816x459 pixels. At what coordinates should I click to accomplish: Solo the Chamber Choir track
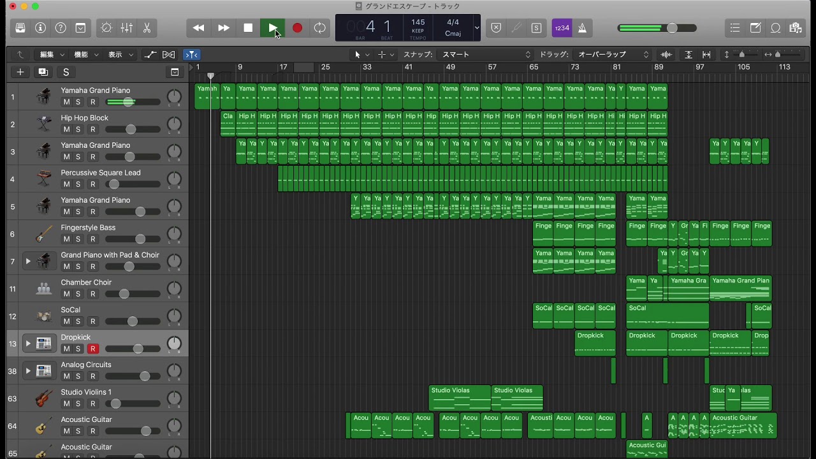click(78, 294)
